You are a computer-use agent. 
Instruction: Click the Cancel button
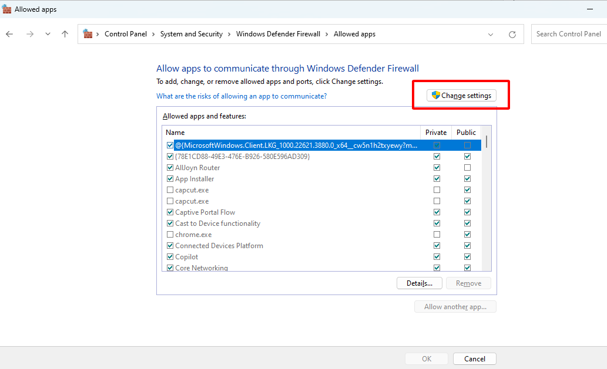[x=475, y=359]
